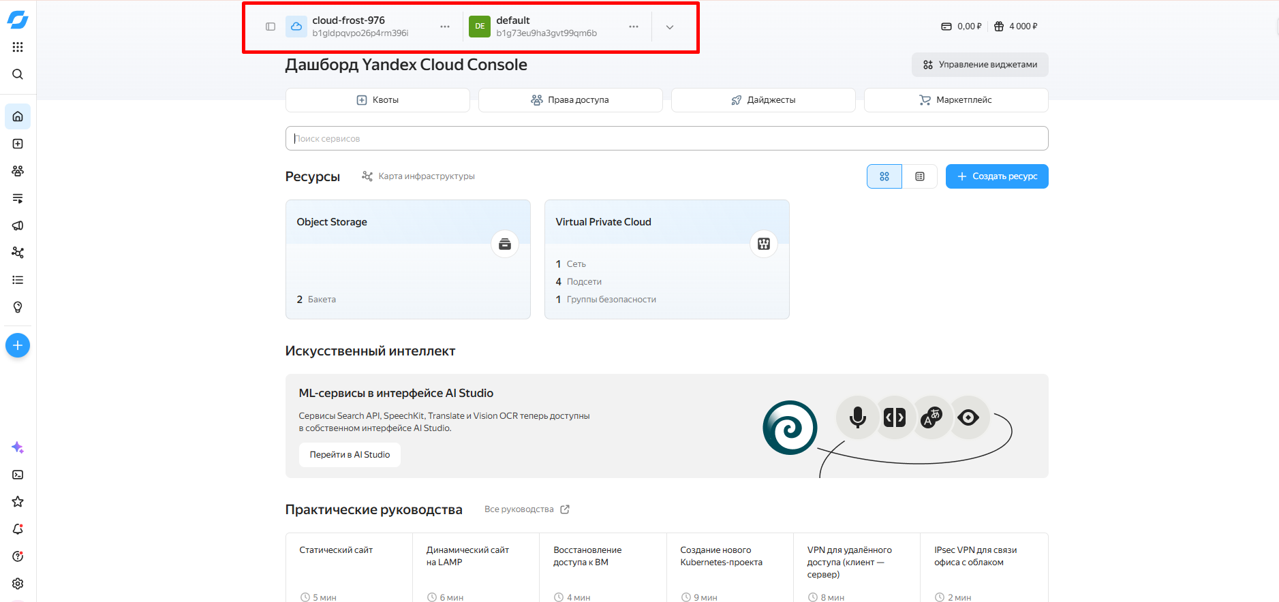1279x602 pixels.
Task: Expand the cloud and folder selector chevron
Action: click(x=670, y=27)
